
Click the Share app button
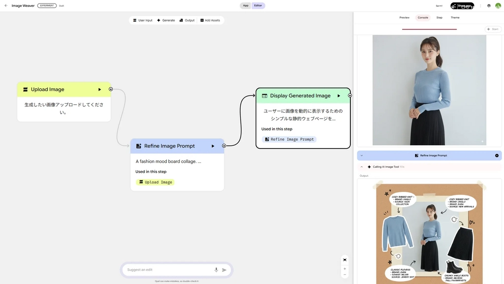point(462,5)
